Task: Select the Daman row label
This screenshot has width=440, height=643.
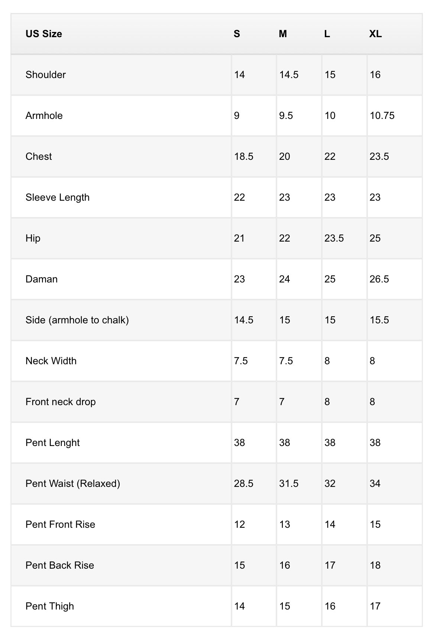Action: [42, 279]
